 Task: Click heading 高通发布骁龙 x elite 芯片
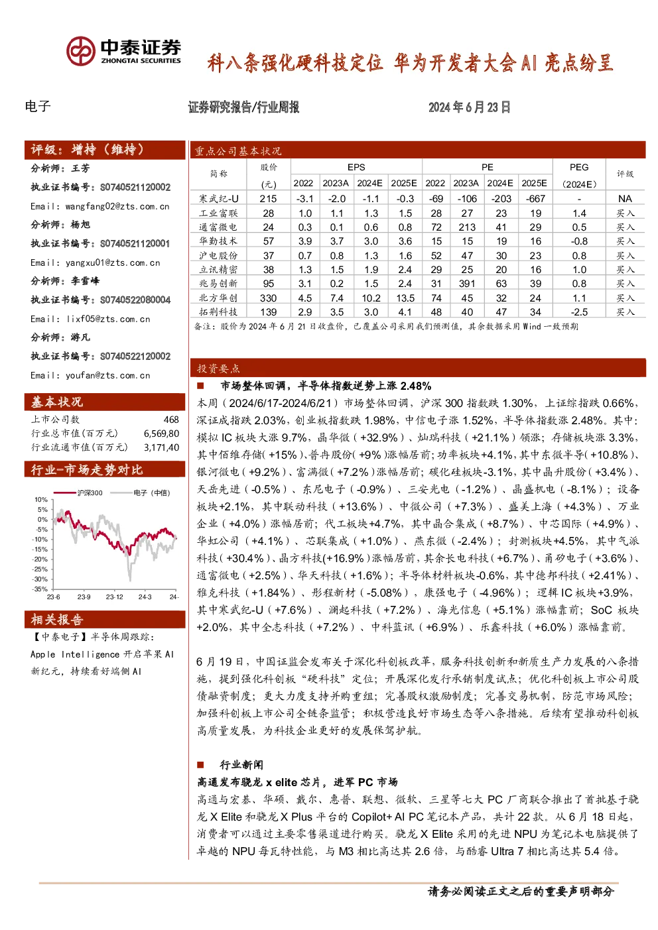tap(297, 782)
